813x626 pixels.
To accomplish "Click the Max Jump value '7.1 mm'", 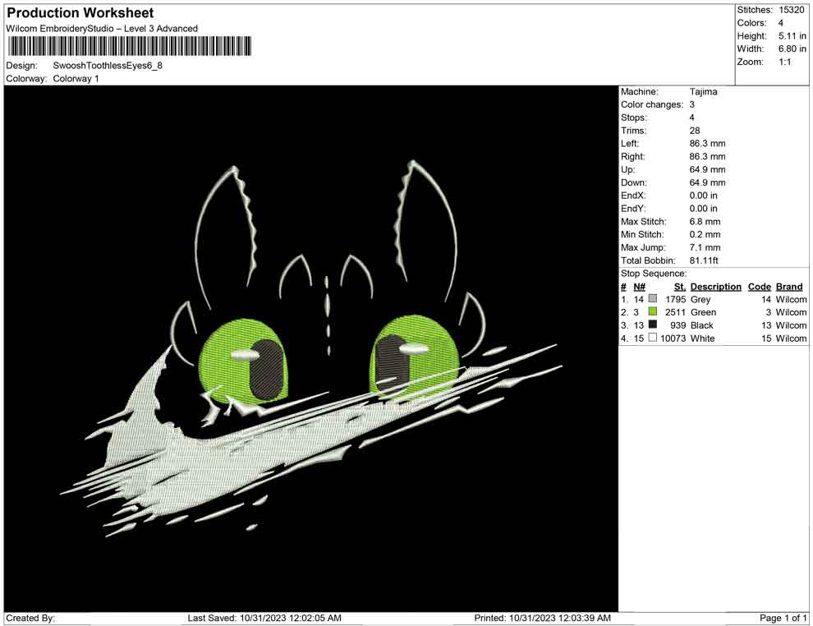I will coord(705,247).
